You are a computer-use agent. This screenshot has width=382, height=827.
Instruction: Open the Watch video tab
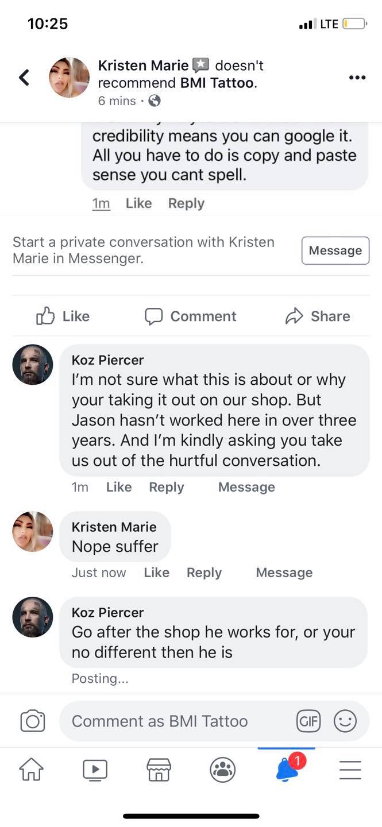(95, 770)
